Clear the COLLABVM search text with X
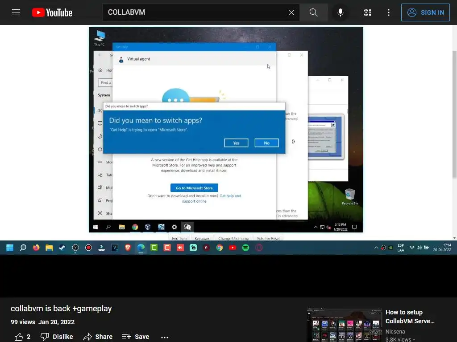Screen dimensions: 457x342 click(x=291, y=12)
